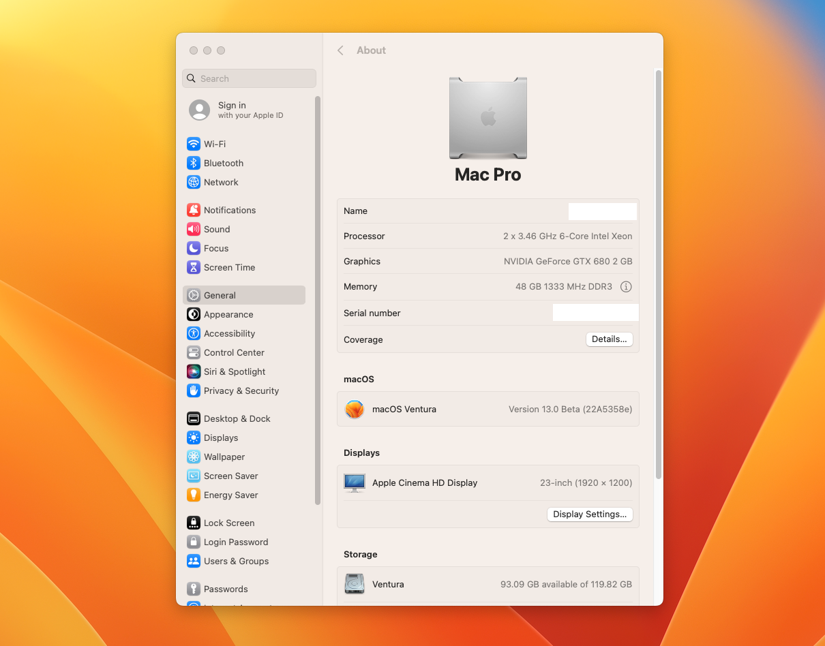Viewport: 825px width, 646px height.
Task: Open Privacy & Security hand icon
Action: 194,390
